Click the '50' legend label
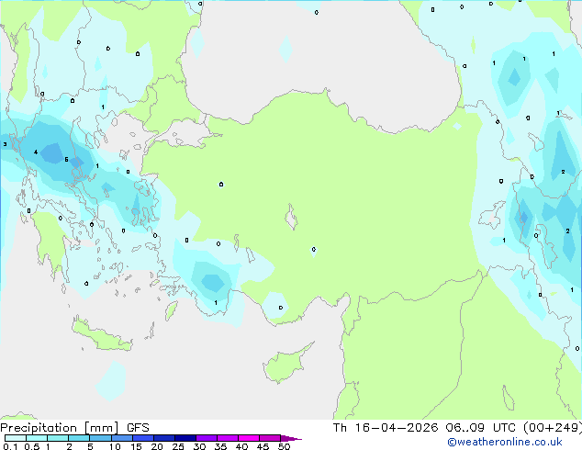This screenshot has height=450, width=582. tap(284, 446)
